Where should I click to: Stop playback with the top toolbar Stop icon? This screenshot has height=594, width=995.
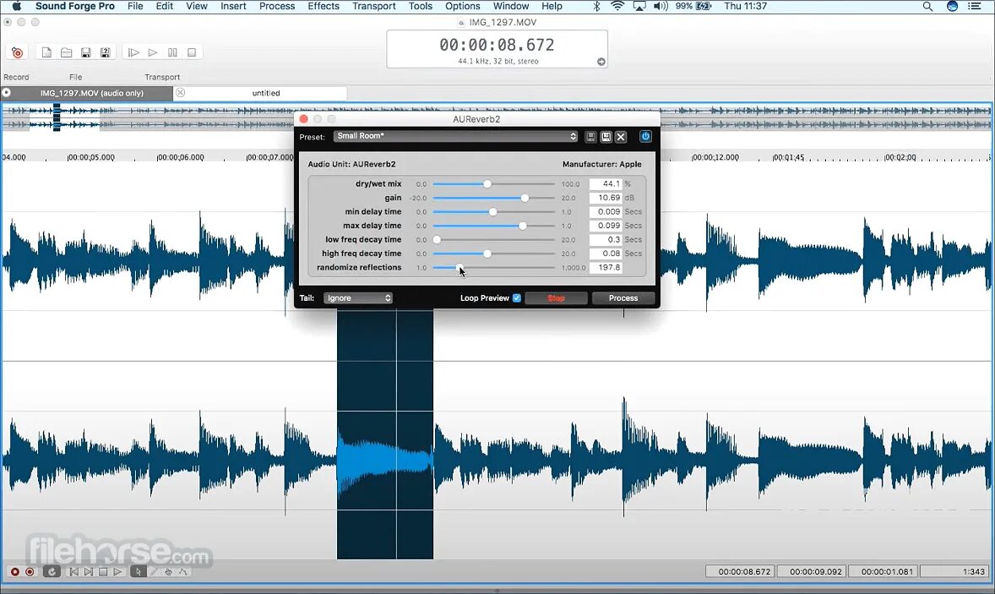(192, 52)
